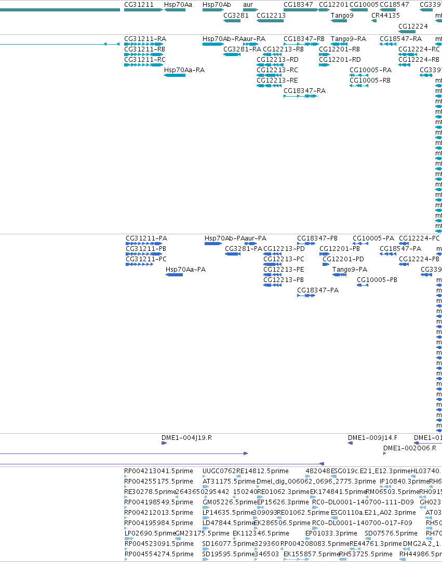Select transcript CG10005-RB
The width and height of the screenshot is (442, 562).
370,81
